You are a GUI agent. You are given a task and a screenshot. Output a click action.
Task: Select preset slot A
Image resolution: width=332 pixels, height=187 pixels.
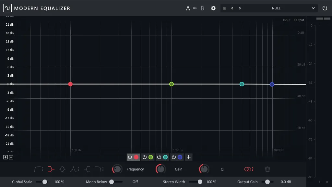(188, 8)
